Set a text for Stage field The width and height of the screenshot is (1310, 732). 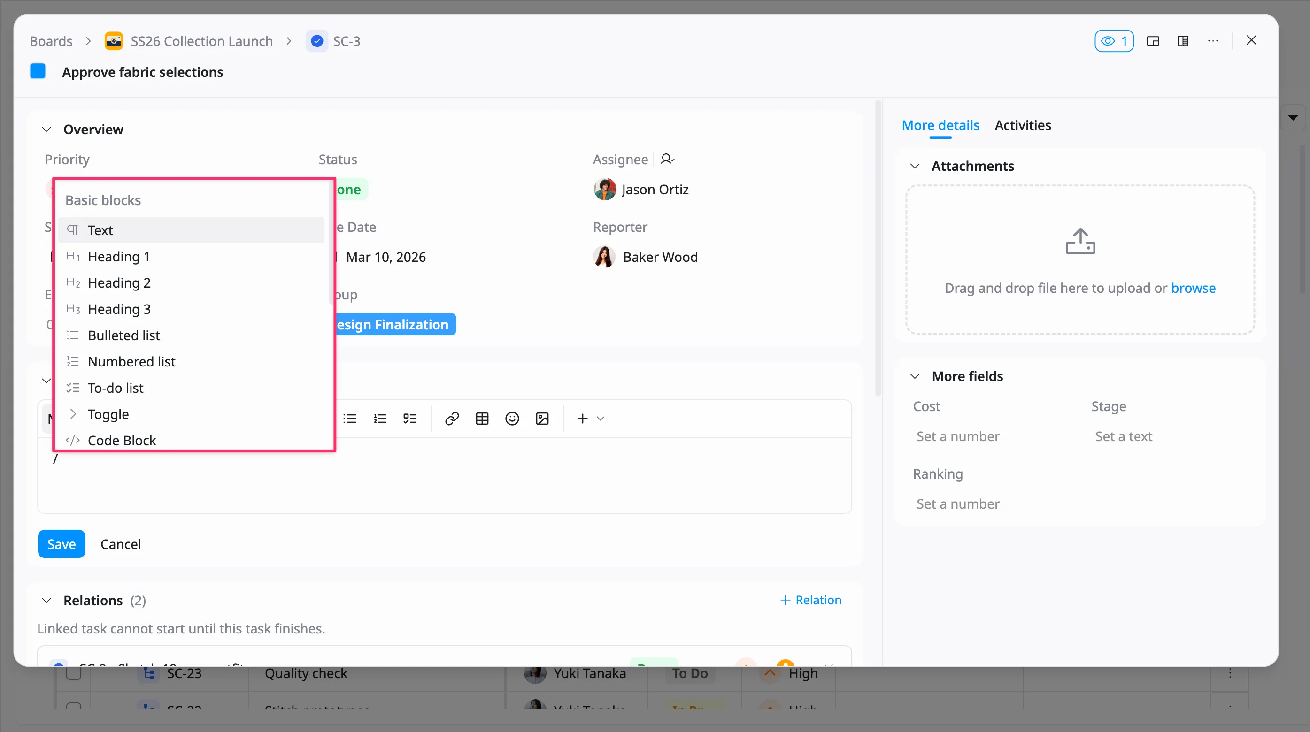pyautogui.click(x=1124, y=436)
